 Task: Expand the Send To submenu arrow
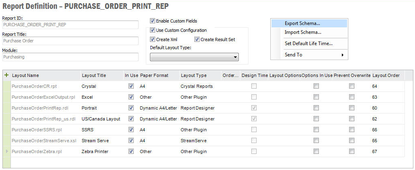343,55
